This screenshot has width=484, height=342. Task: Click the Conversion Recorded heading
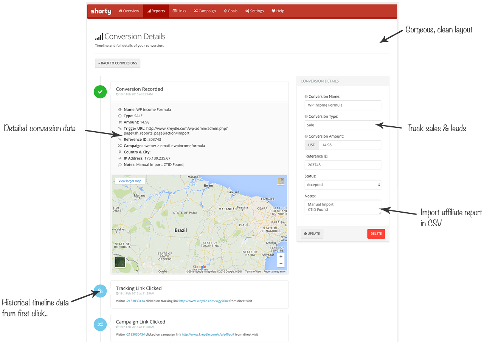140,89
